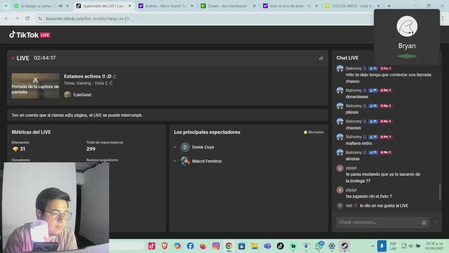Screen dimensions: 449x253
Task: Edit the Gaming - Dota 2 topic pencil
Action: (x=111, y=83)
